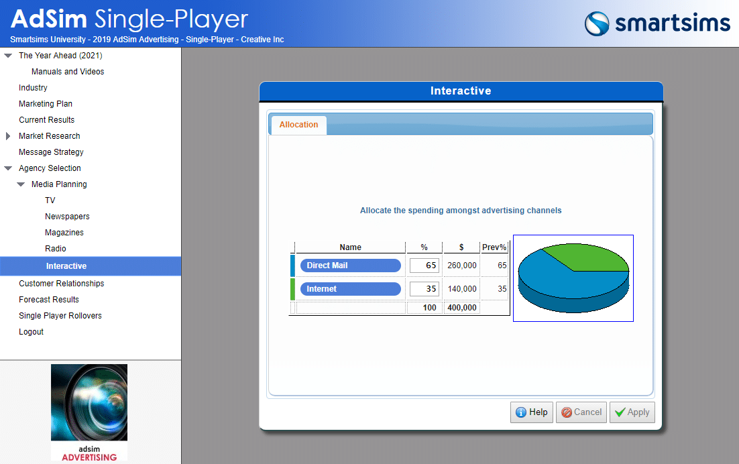739x464 pixels.
Task: Click the blue Direct Mail color swatch
Action: 292,266
